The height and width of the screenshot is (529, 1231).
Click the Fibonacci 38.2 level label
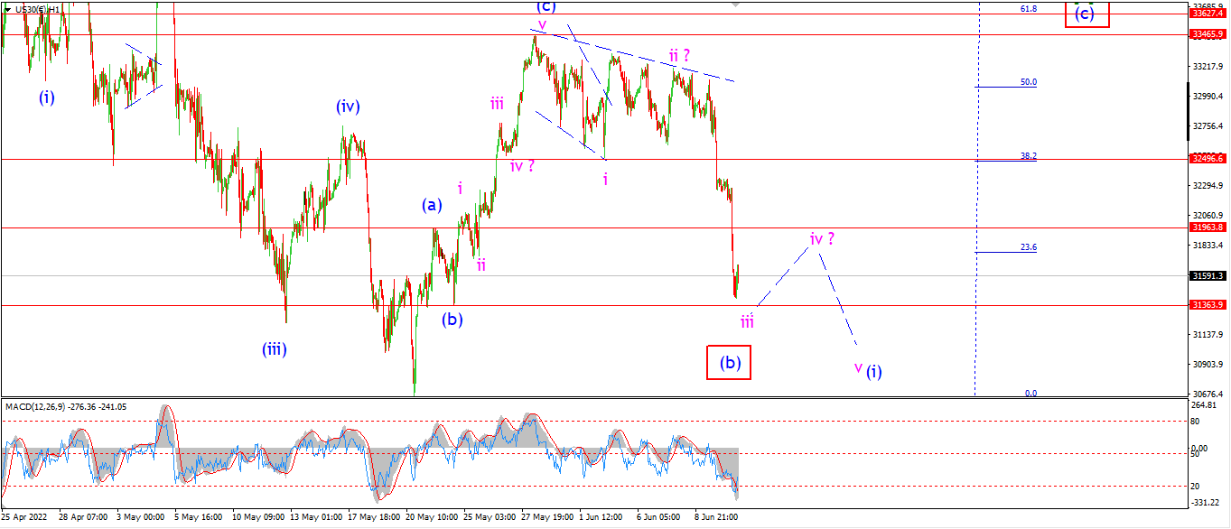[x=1028, y=155]
